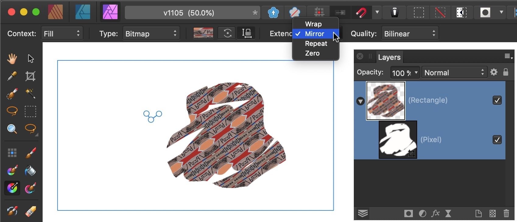Switch to the Affinity Designer persona icon
The width and height of the screenshot is (517, 222).
(x=83, y=12)
